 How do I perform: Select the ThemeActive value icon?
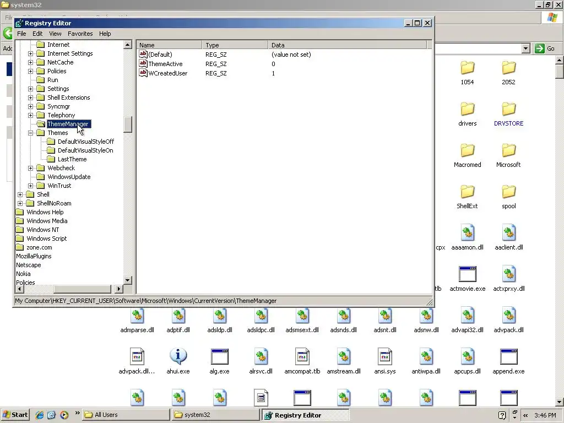[x=143, y=64]
